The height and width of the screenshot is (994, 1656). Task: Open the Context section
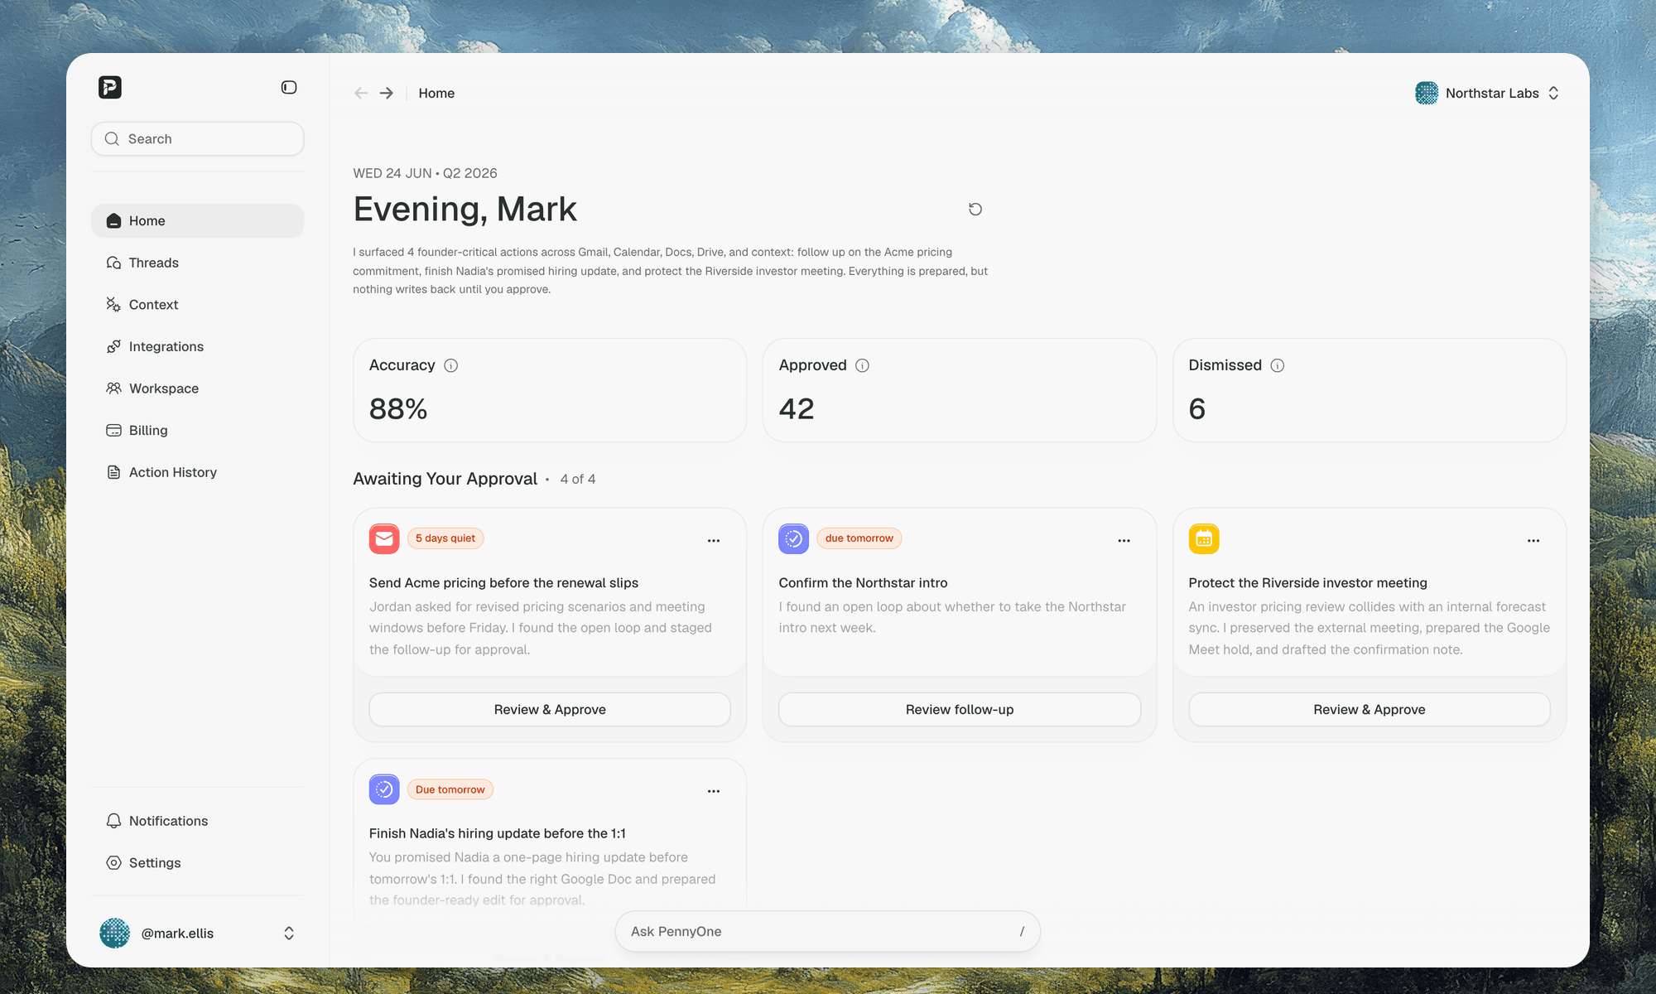tap(197, 305)
